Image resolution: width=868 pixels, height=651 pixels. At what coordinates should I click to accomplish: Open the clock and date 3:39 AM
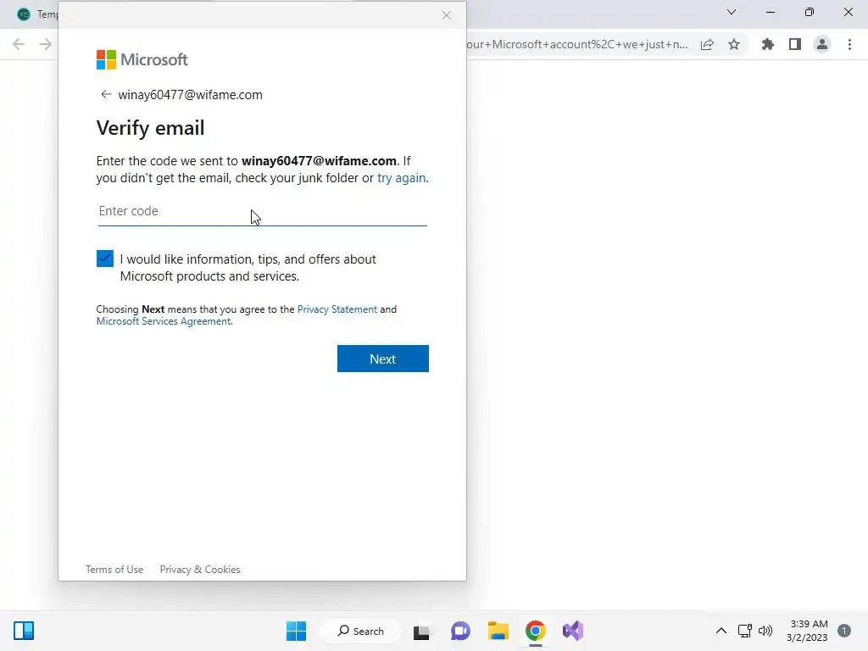pyautogui.click(x=808, y=631)
